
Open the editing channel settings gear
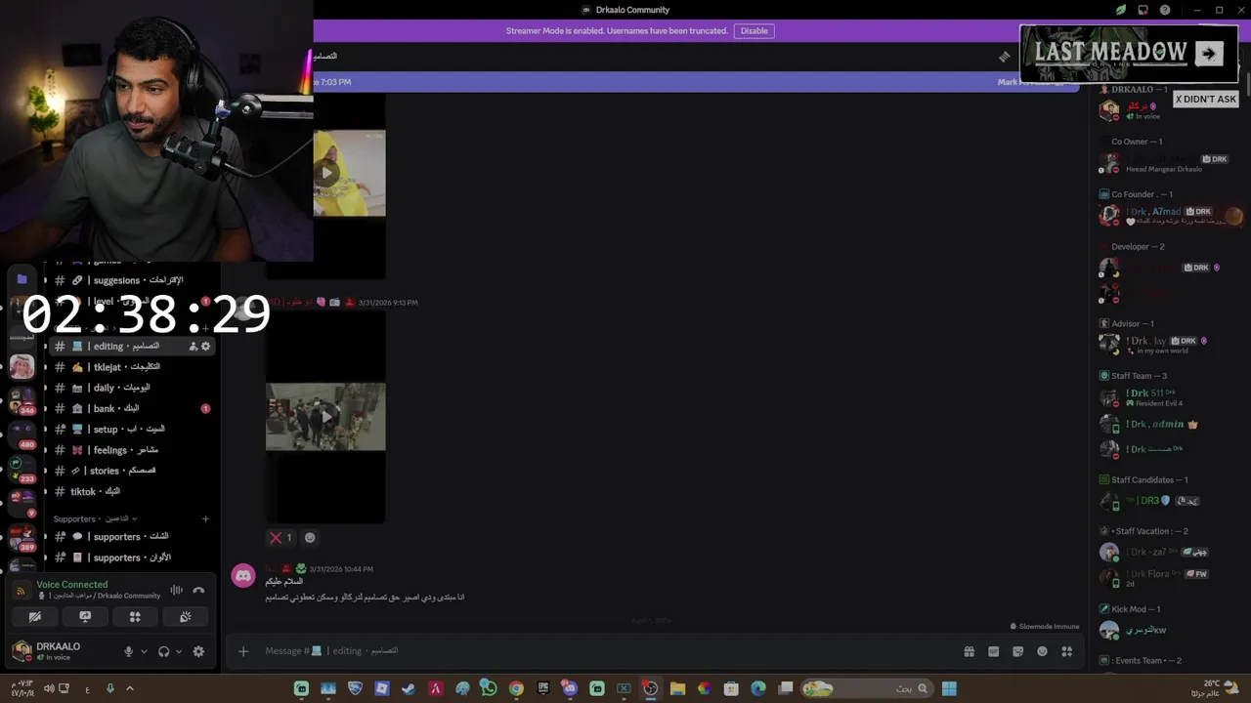click(205, 347)
